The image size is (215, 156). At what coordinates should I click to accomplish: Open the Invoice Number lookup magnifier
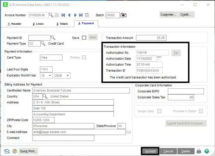coord(51,15)
